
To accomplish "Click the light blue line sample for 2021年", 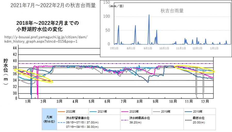I will pyautogui.click(x=93, y=112).
